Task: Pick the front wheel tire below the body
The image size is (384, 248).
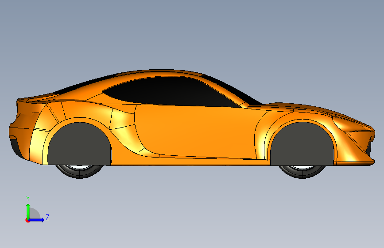Action: 302,172
